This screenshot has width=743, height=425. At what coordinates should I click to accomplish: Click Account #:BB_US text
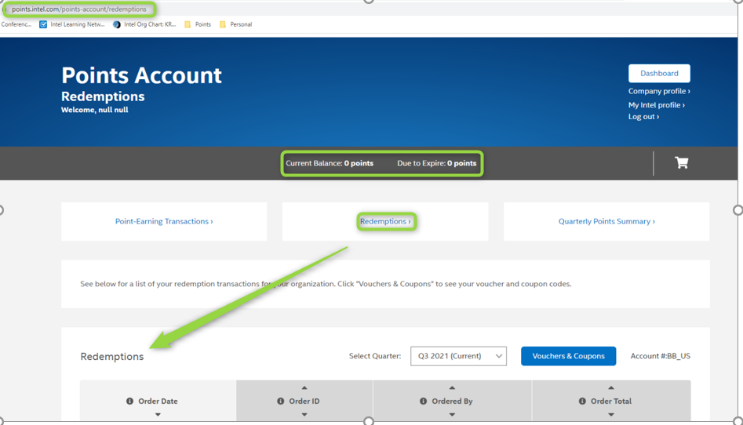(x=660, y=356)
